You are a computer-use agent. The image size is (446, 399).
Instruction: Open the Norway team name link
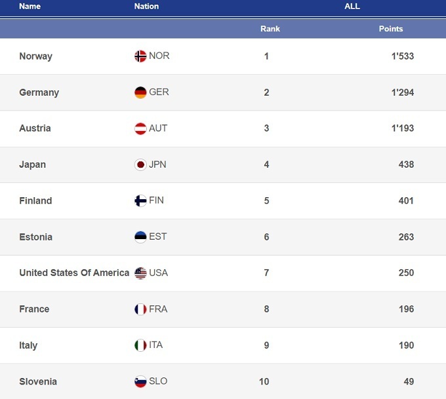[36, 56]
